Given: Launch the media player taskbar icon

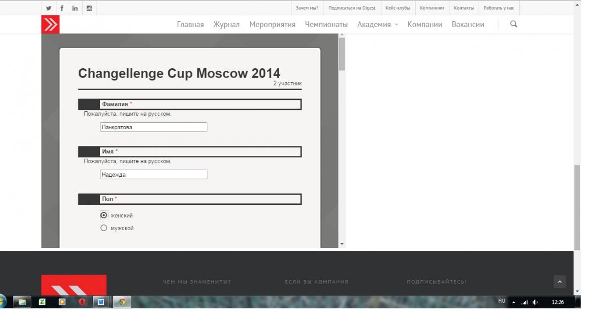Looking at the screenshot, I should (x=62, y=302).
